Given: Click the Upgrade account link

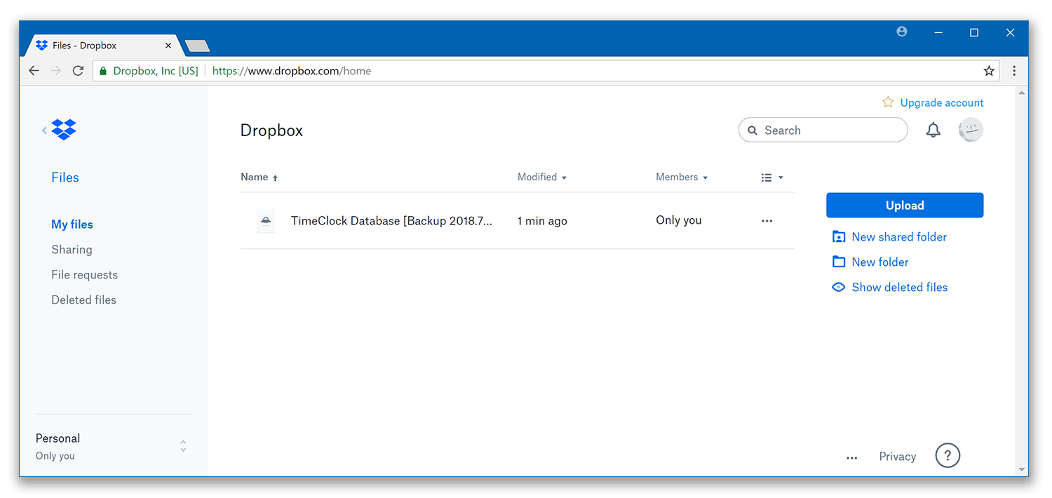Looking at the screenshot, I should [x=942, y=103].
